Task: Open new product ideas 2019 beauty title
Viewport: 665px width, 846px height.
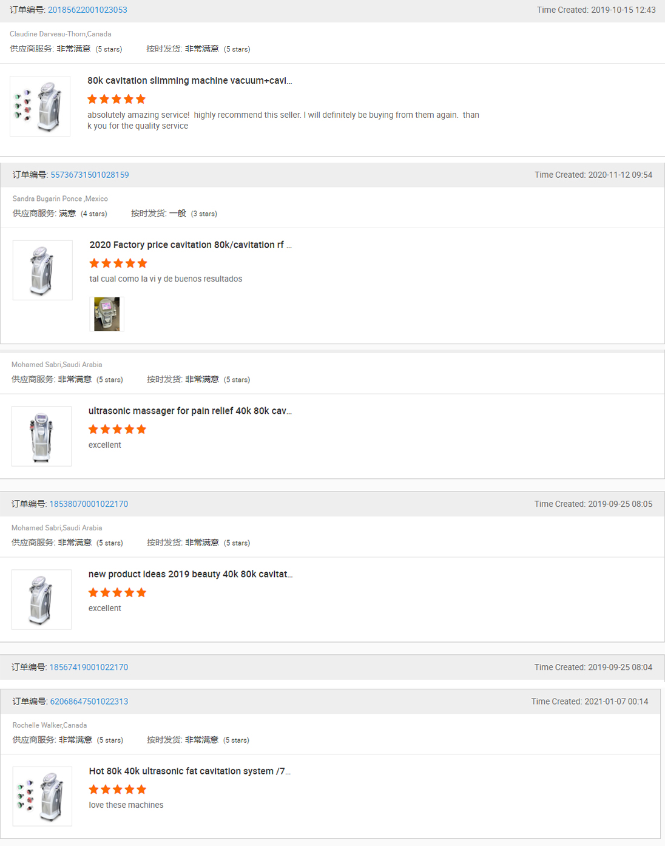Action: [191, 574]
